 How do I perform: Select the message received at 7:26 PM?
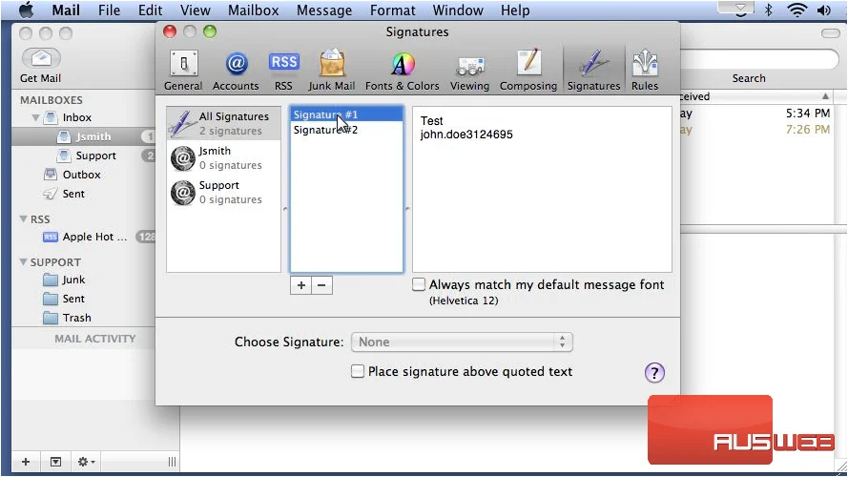point(756,130)
